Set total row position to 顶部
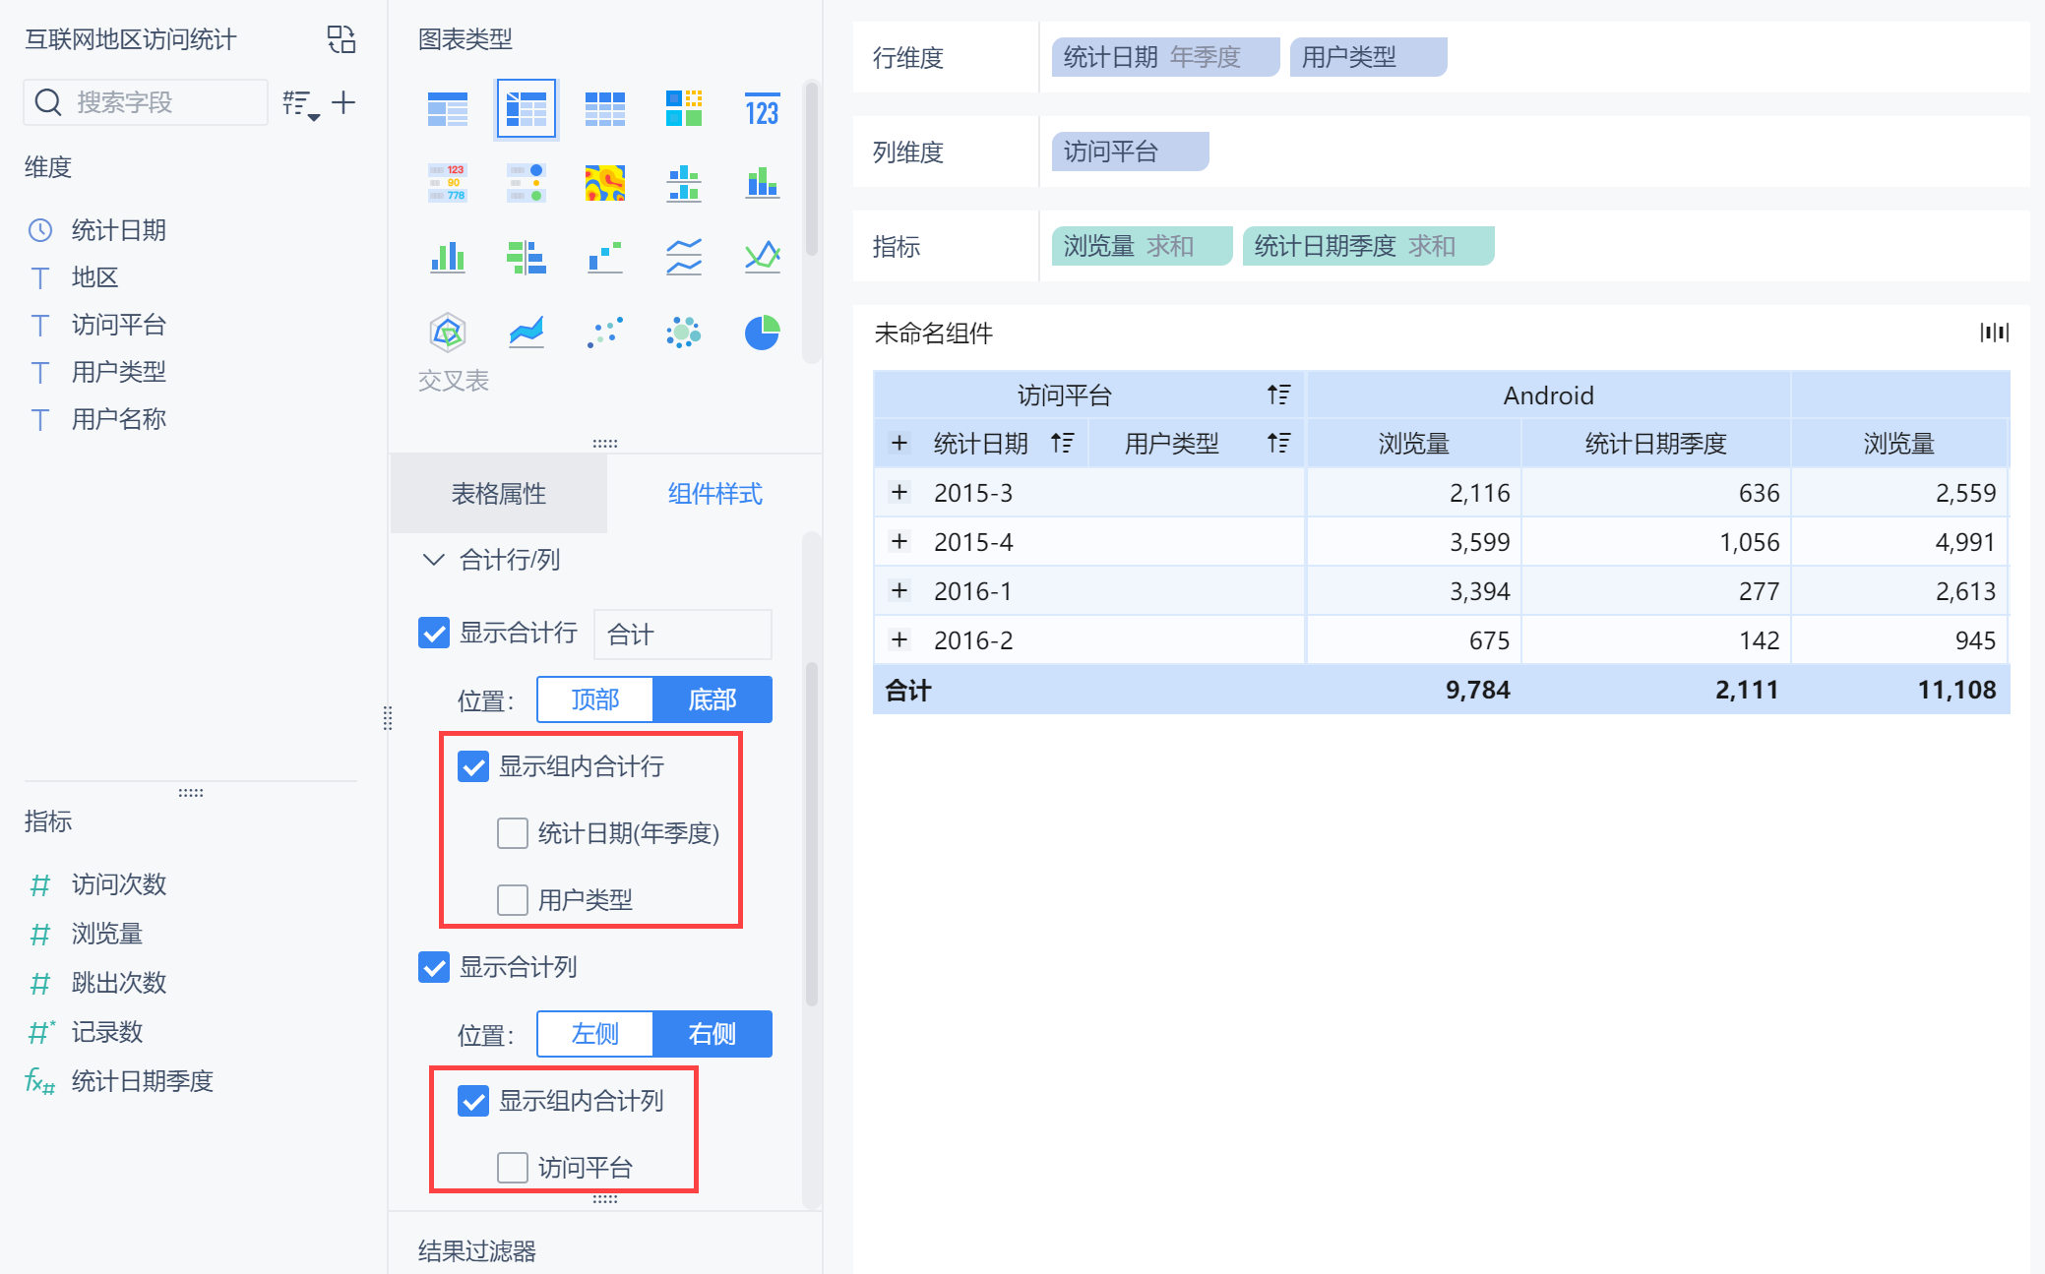The height and width of the screenshot is (1274, 2045). [x=595, y=699]
